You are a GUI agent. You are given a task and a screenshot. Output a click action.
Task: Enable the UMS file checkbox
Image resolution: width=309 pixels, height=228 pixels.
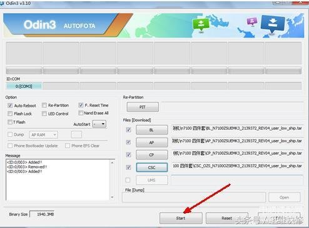click(128, 180)
